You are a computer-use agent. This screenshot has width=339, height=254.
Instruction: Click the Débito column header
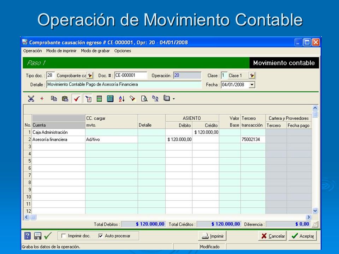(179, 126)
